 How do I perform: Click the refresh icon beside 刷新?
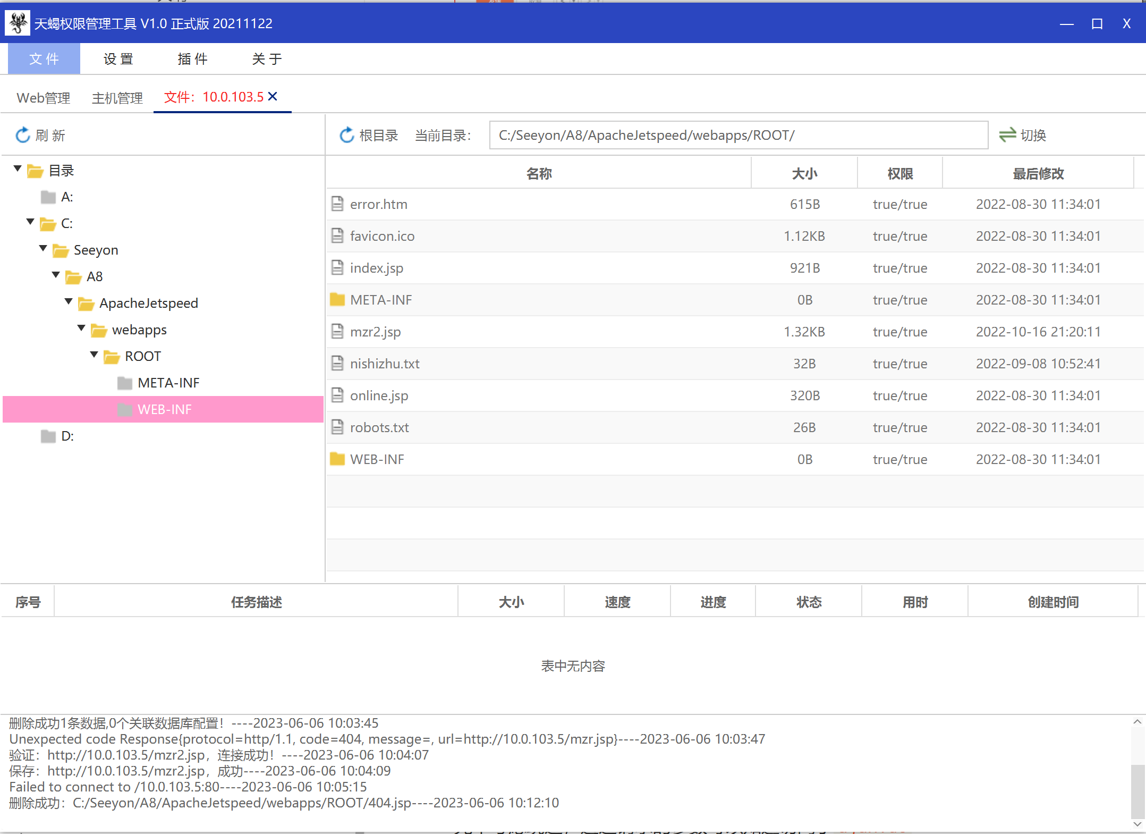[23, 135]
